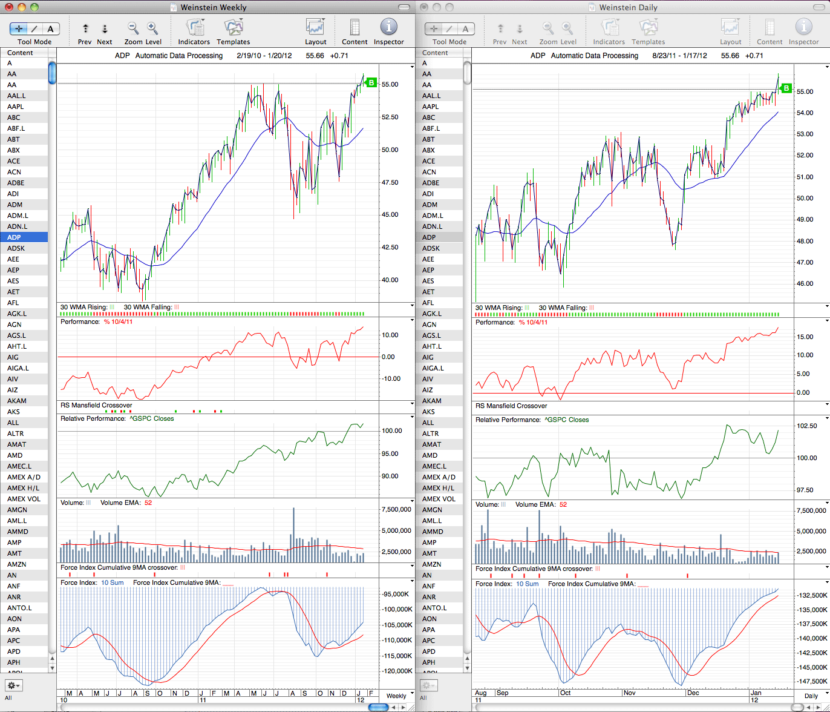The height and width of the screenshot is (712, 830).
Task: Go to next symbol in Weinstein Weekly
Action: [x=105, y=28]
